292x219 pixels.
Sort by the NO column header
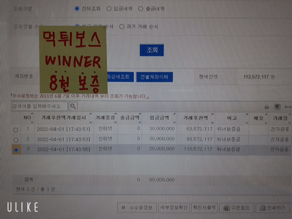point(28,118)
